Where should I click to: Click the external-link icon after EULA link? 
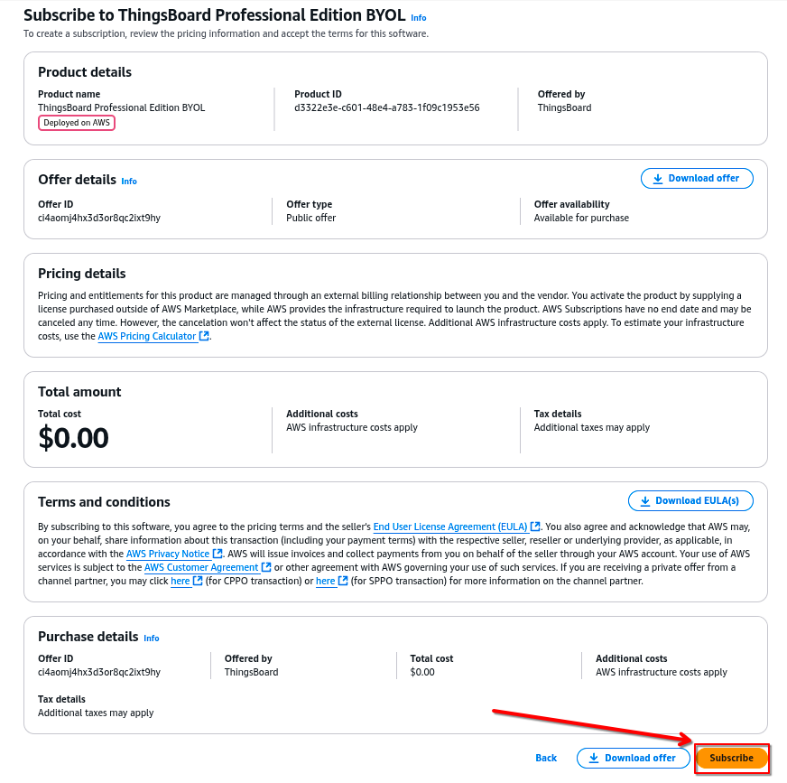click(x=535, y=527)
